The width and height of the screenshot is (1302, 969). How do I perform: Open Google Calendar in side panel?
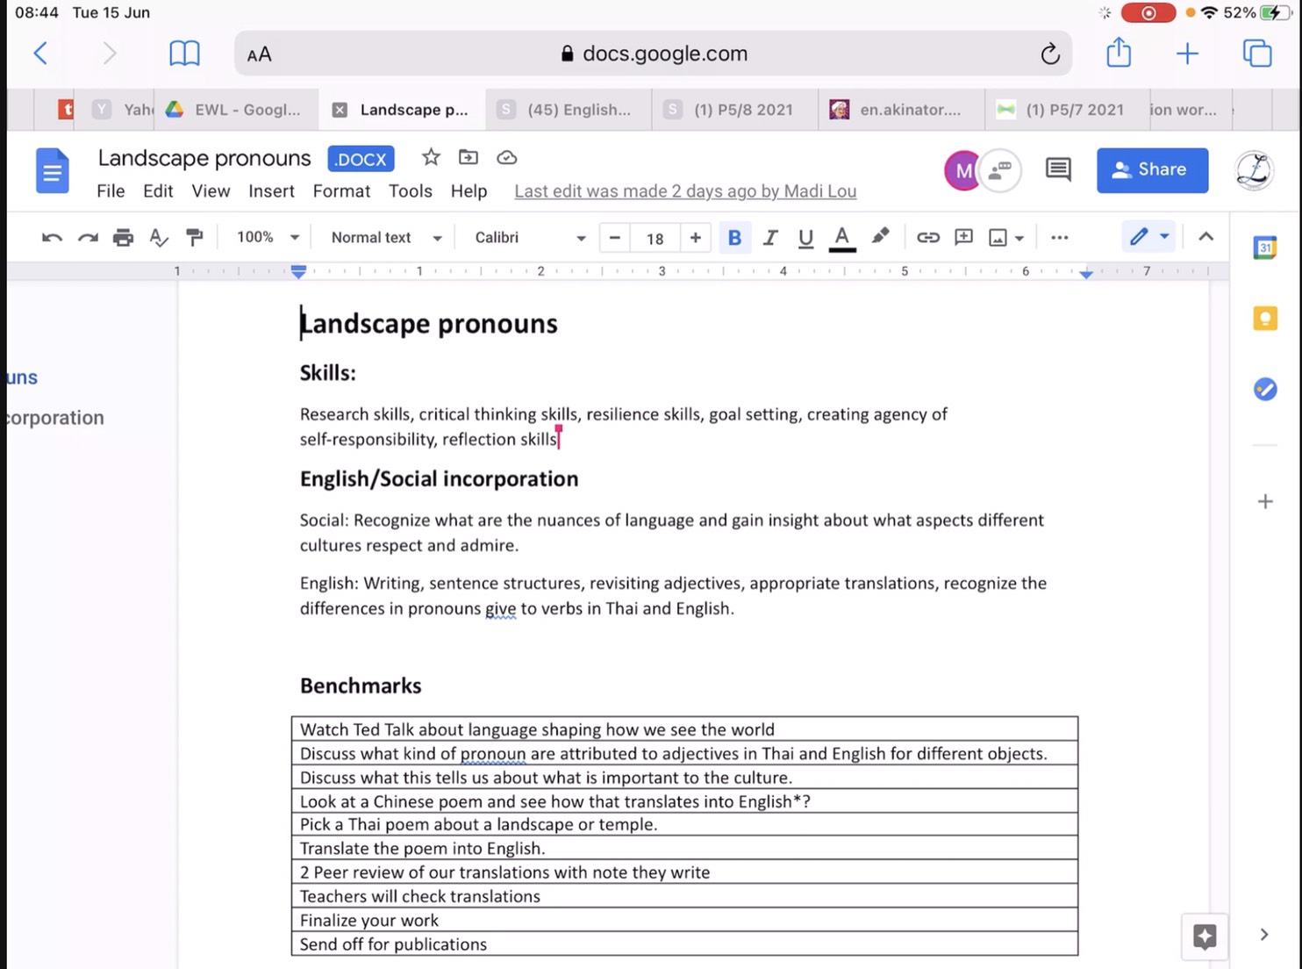(1265, 248)
